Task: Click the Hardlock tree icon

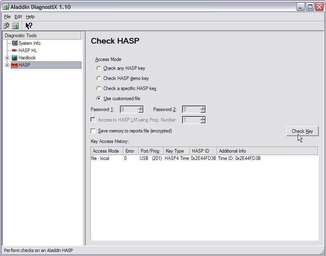Action: [15, 58]
